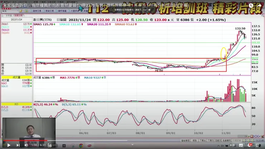265x149 pixels.
Task: Turn on subtitles with the captions icon
Action: 241,145
